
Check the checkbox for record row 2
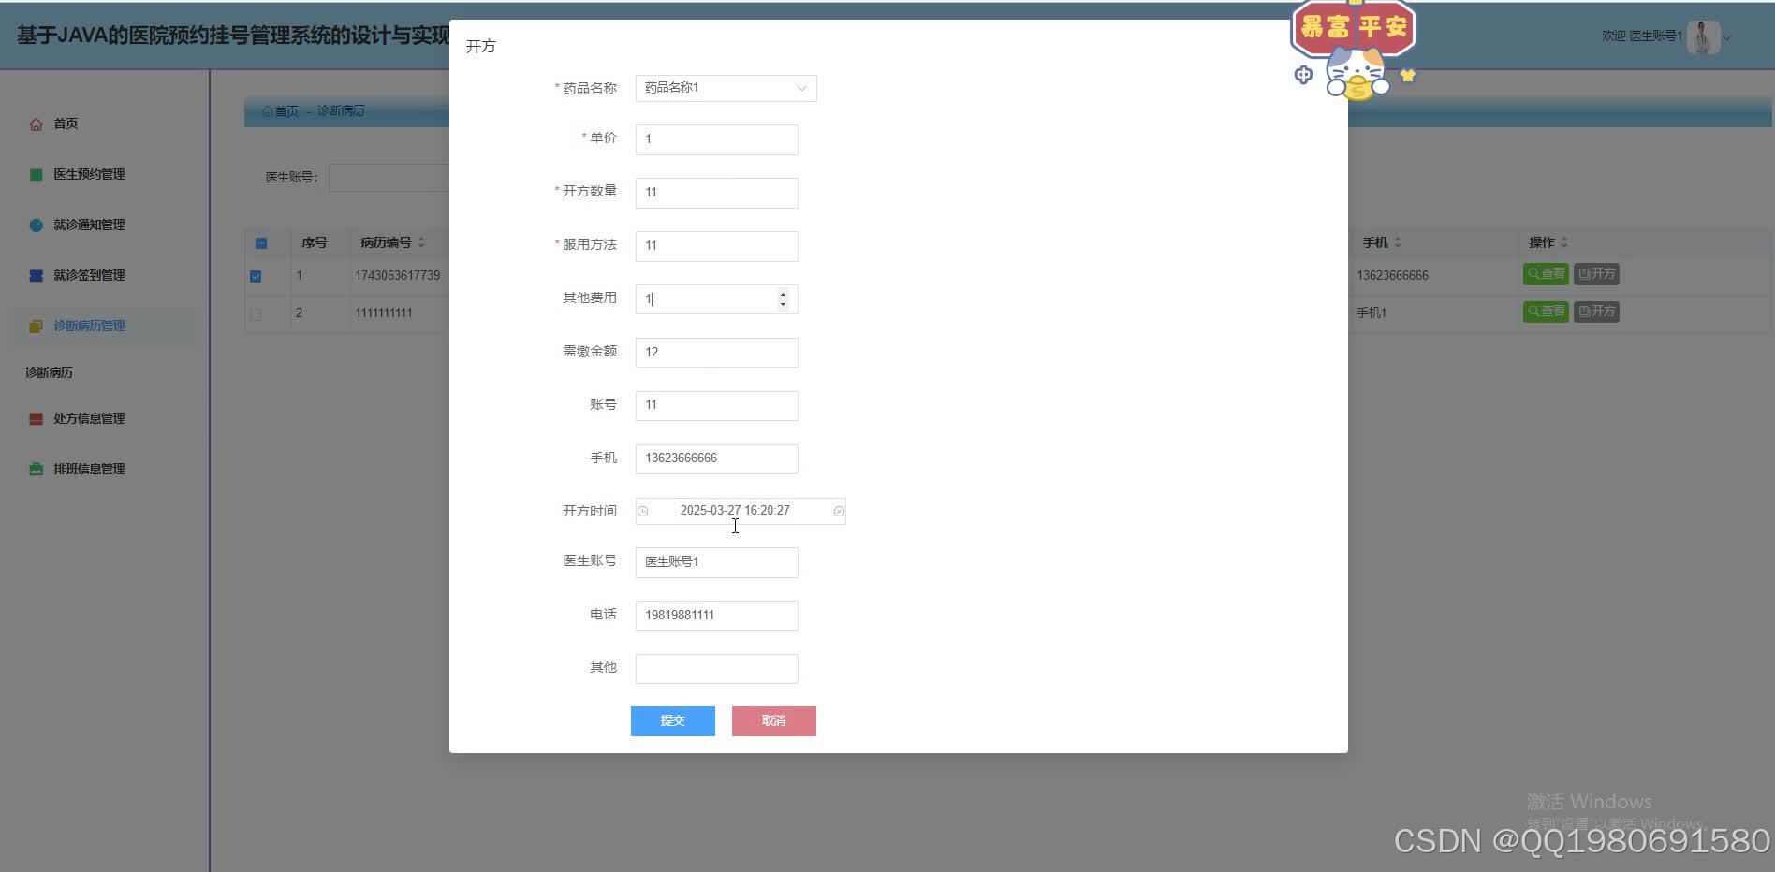(256, 313)
